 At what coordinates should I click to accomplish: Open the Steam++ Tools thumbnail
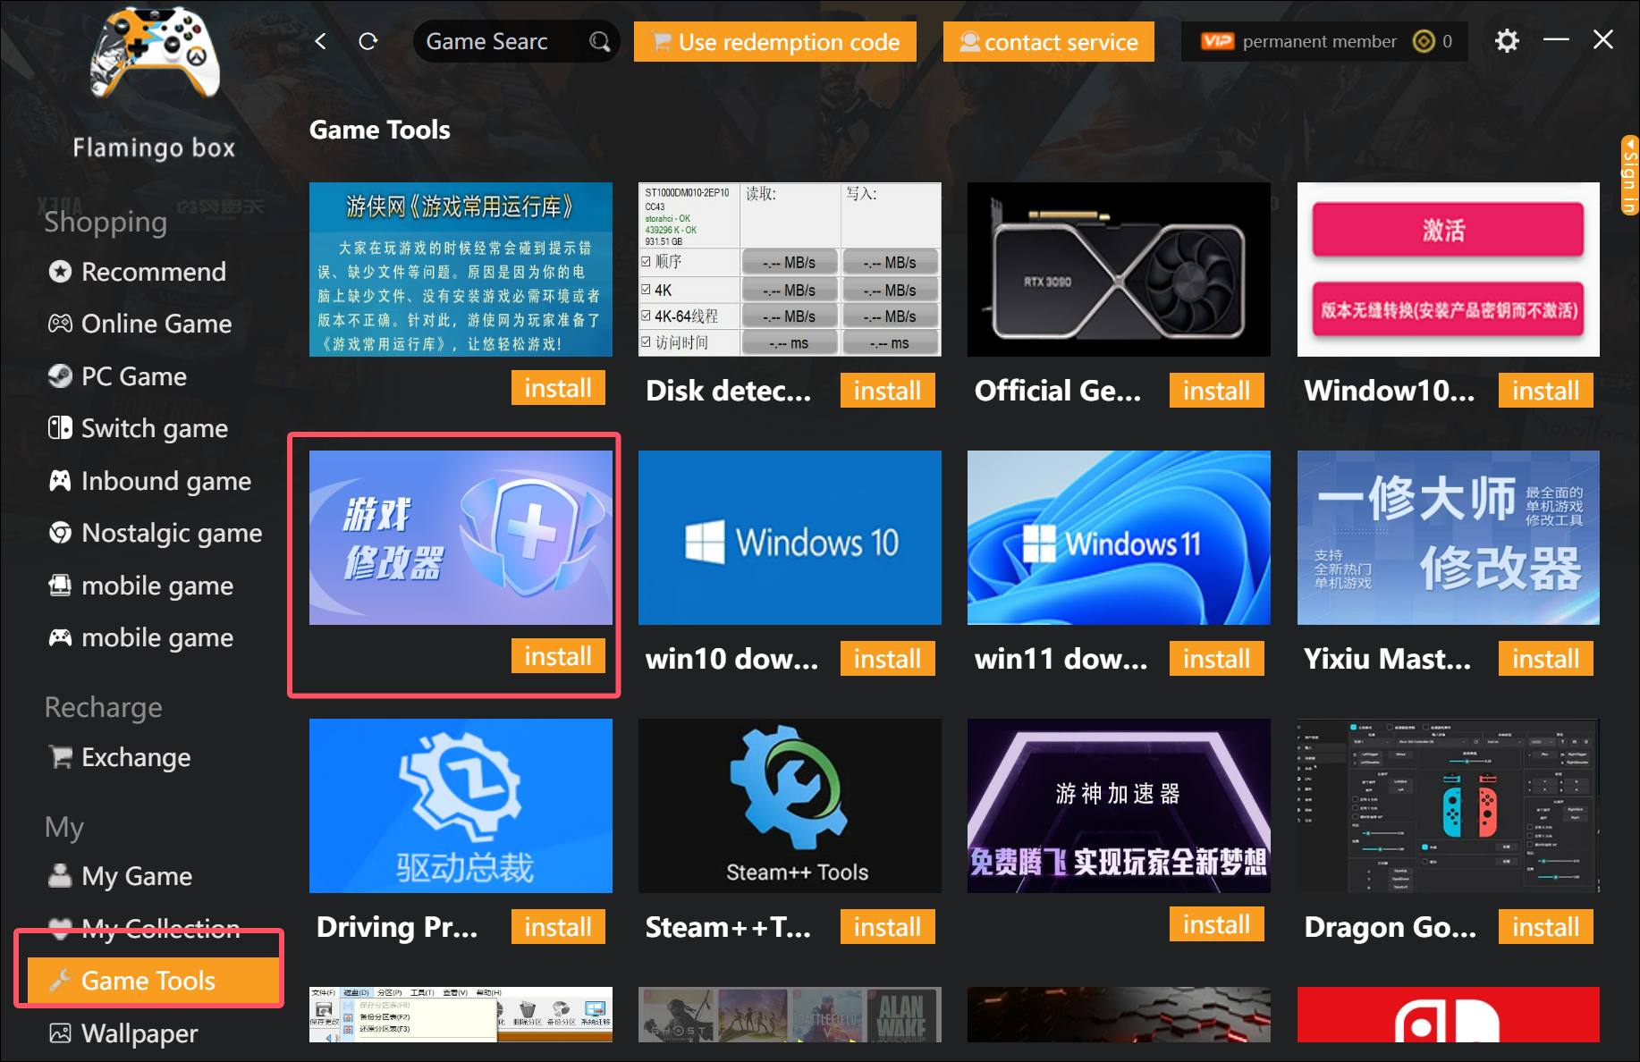790,805
